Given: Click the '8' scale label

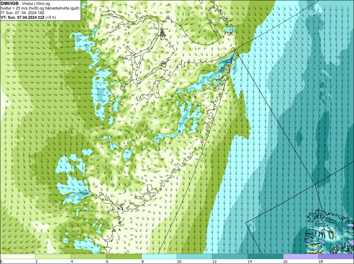Looking at the screenshot, I should tap(143, 262).
